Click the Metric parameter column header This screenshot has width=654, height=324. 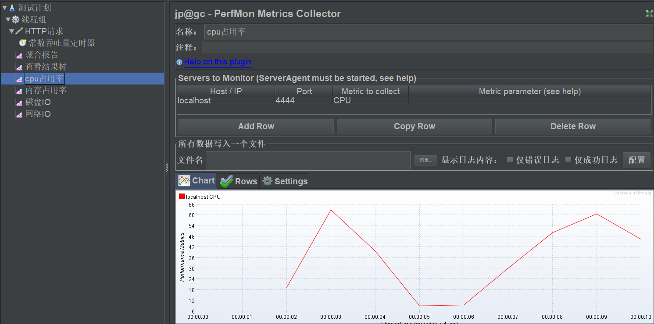[x=529, y=91]
